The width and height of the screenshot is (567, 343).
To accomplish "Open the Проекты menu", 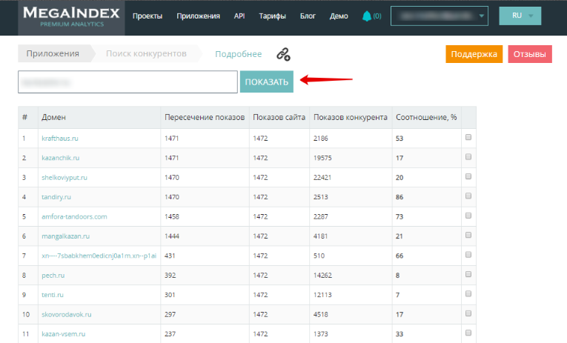I will [147, 16].
